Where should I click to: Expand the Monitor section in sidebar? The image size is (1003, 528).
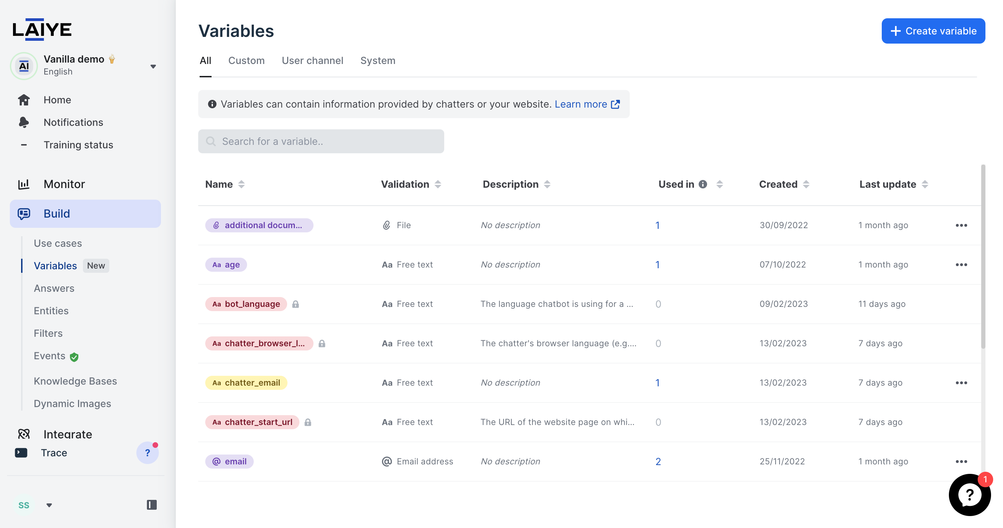click(64, 184)
